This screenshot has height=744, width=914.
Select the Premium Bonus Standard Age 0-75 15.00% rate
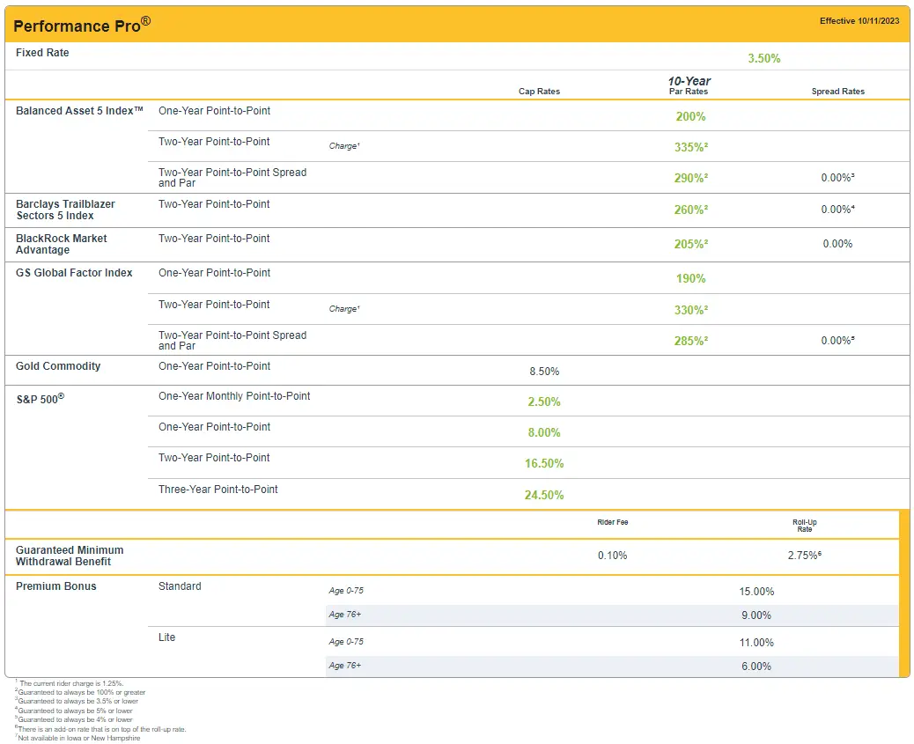tap(757, 590)
